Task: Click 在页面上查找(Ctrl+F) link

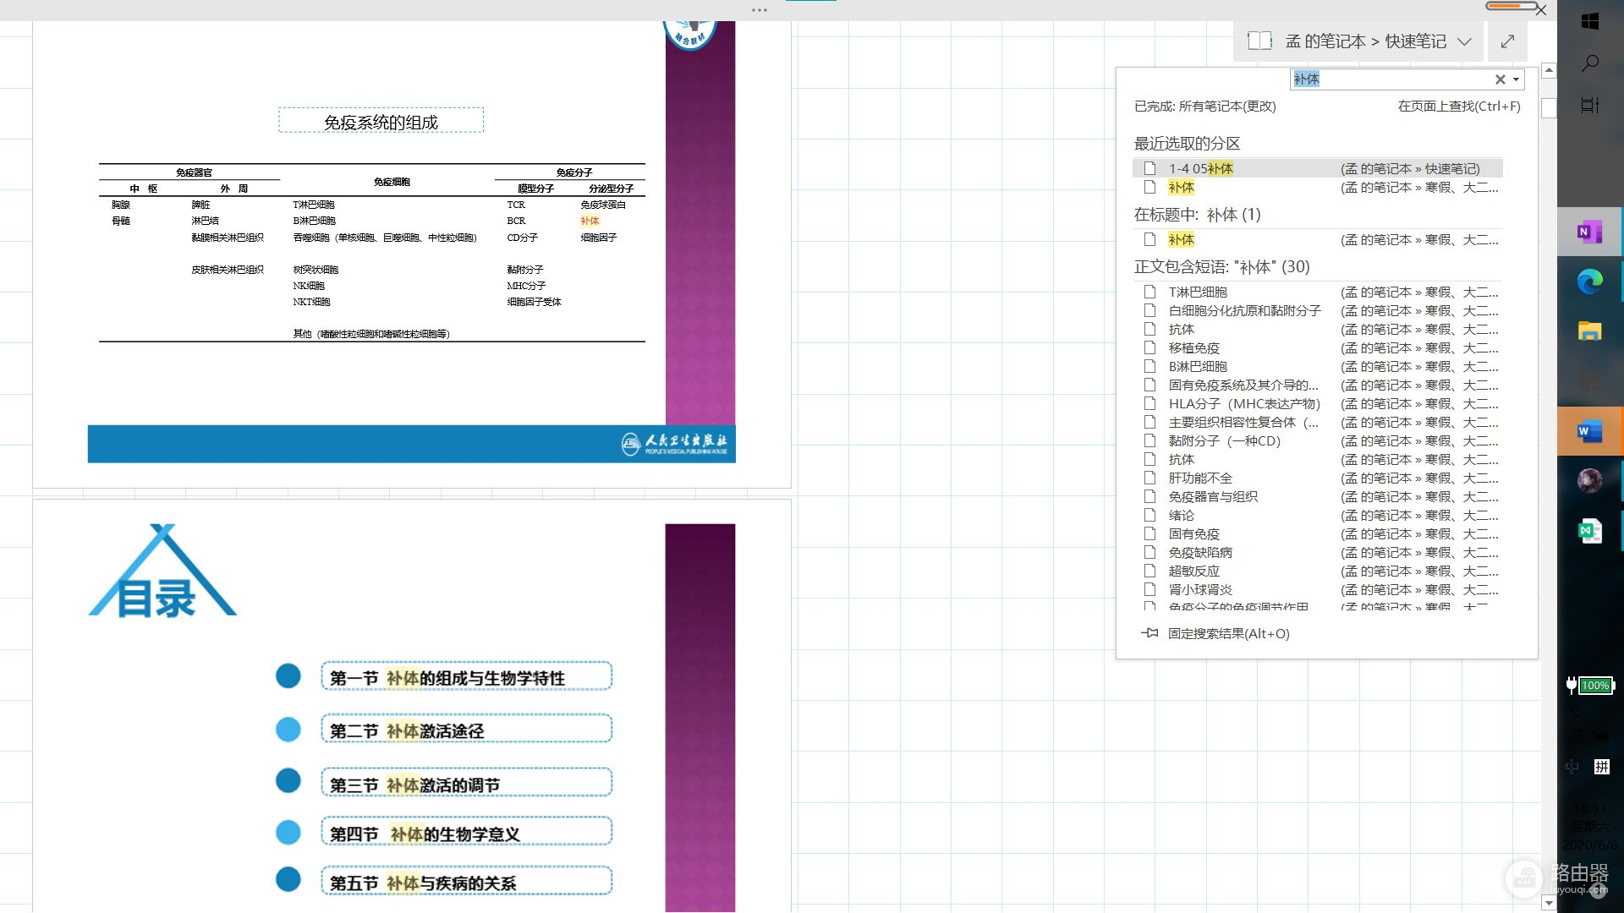Action: point(1458,106)
